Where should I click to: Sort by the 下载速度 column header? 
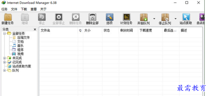(x=150, y=30)
